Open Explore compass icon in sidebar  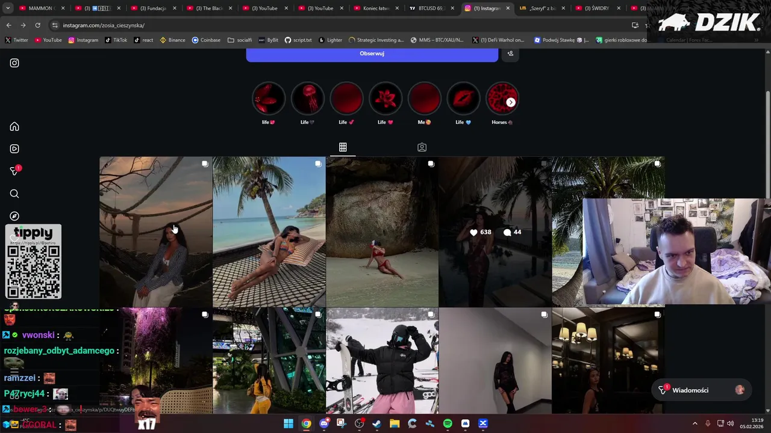[14, 216]
